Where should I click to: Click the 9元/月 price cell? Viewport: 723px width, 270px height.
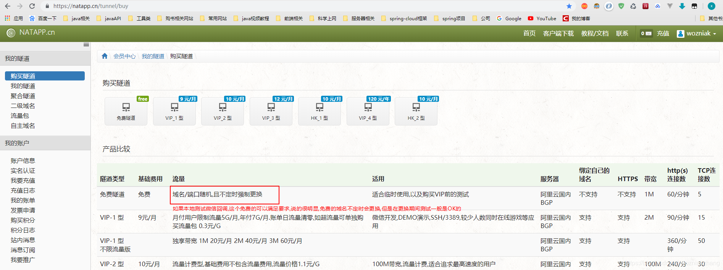(x=147, y=218)
